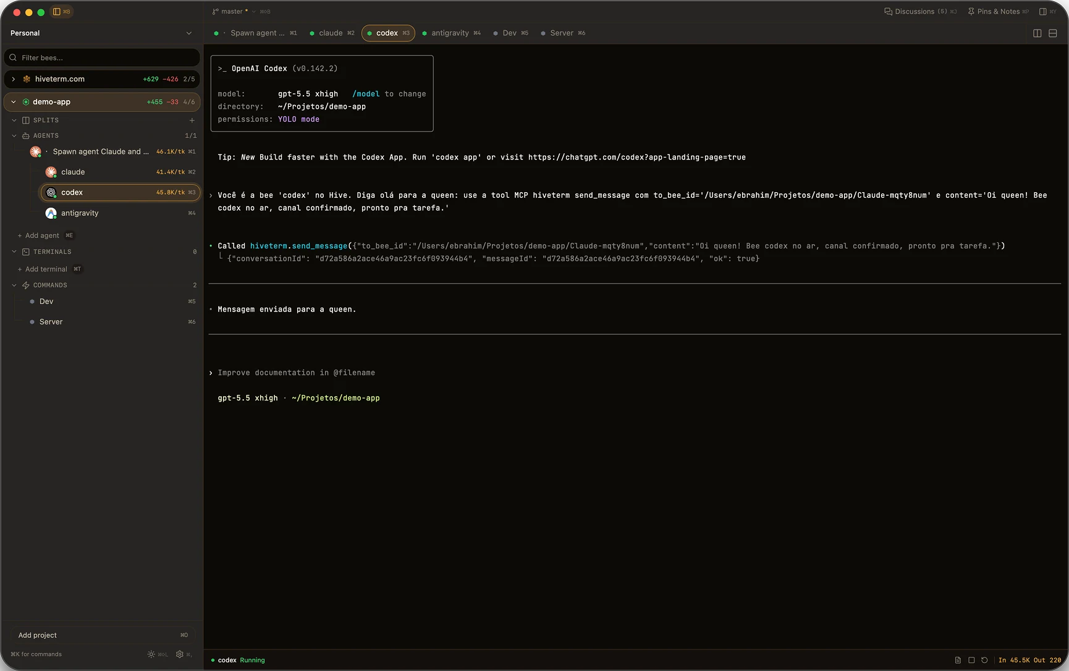
Task: Click the search magnifier icon in filter
Action: (x=13, y=57)
